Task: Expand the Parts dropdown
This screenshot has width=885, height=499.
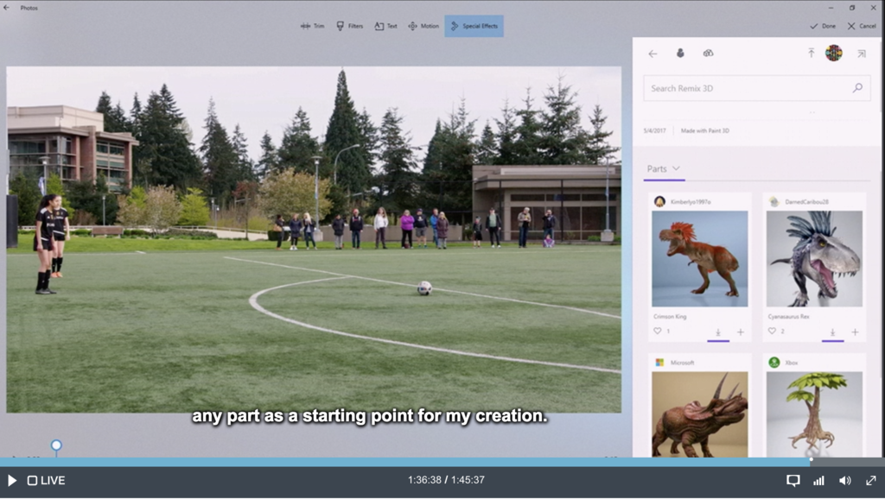Action: [x=664, y=169]
